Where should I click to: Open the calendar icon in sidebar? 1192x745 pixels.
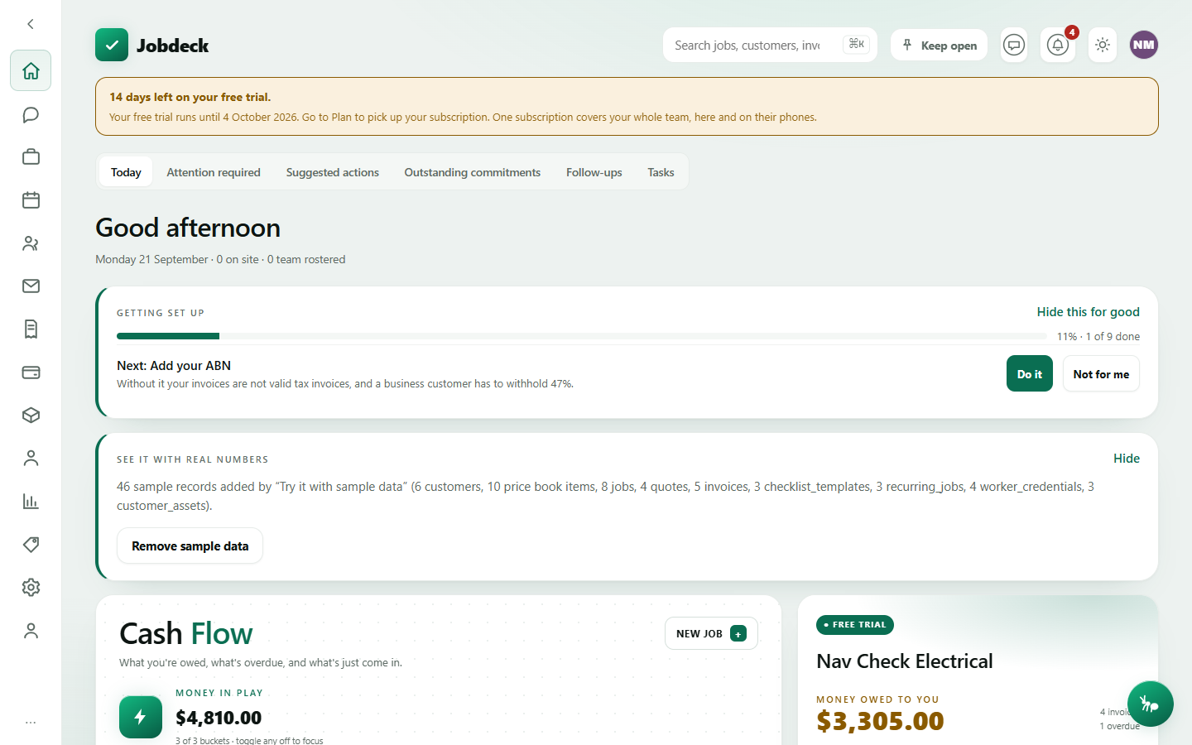point(31,200)
